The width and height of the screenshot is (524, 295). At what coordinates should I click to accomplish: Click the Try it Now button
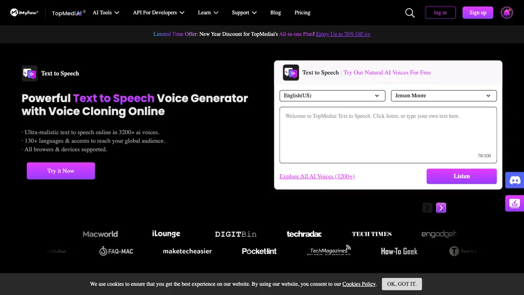click(61, 171)
